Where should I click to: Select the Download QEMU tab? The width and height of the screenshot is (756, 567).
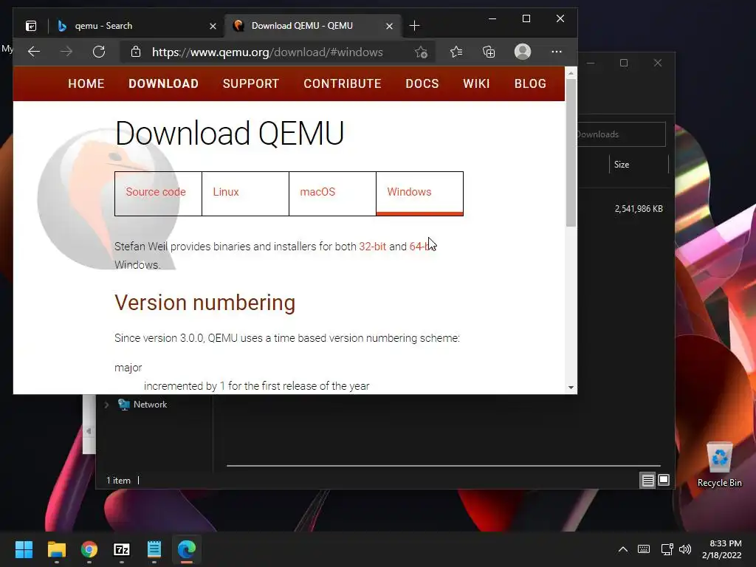click(312, 26)
